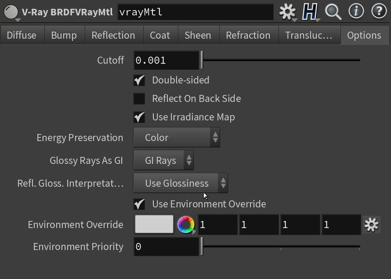Viewport: 391px width, 279px height.
Task: Select the Refraction tab
Action: coord(248,35)
